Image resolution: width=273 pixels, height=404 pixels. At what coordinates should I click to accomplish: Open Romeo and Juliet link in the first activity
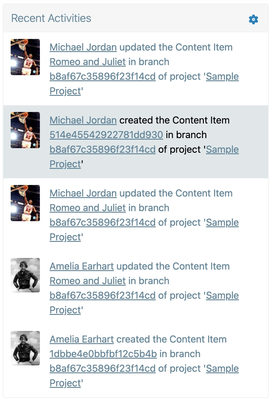click(87, 62)
